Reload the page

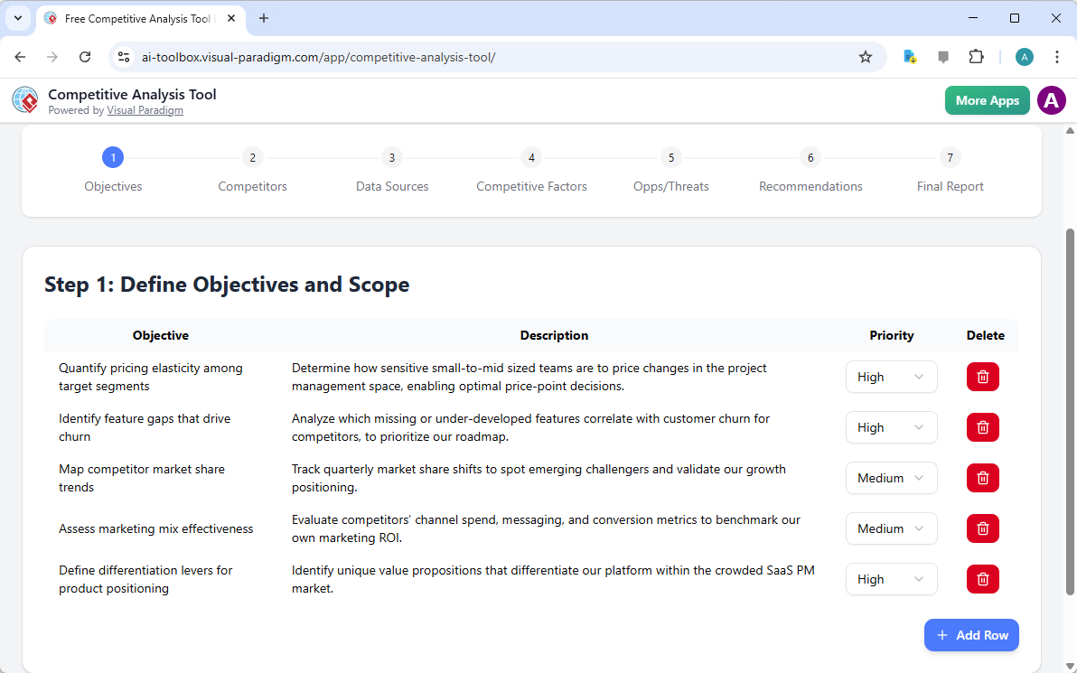click(85, 56)
